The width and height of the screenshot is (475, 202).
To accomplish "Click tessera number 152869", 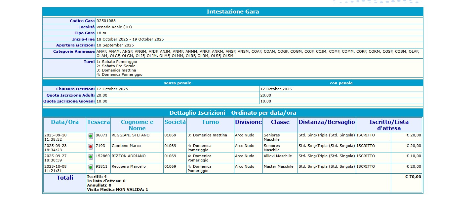I will click(x=102, y=156).
